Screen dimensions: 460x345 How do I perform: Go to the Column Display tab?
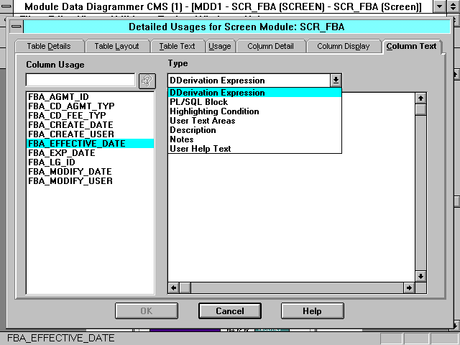click(x=343, y=46)
